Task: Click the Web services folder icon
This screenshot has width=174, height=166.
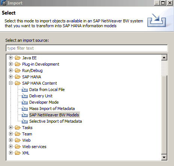Action: pyautogui.click(x=18, y=147)
